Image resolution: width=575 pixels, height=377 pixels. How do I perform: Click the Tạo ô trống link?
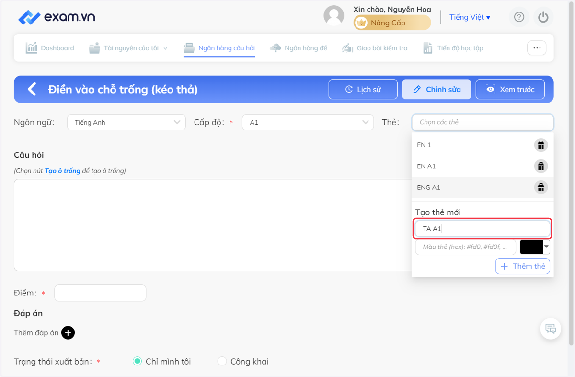62,171
